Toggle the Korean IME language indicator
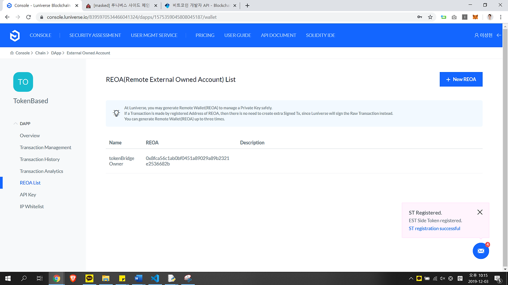This screenshot has height=285, width=508. 460,279
